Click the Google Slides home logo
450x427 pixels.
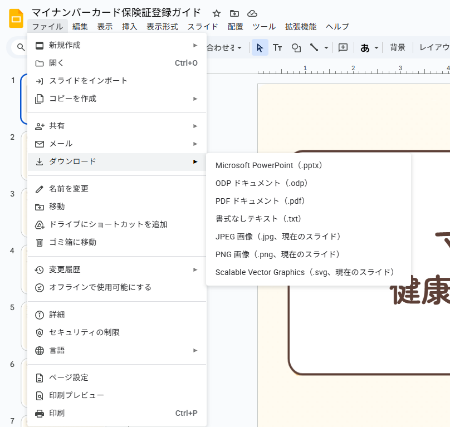[16, 19]
